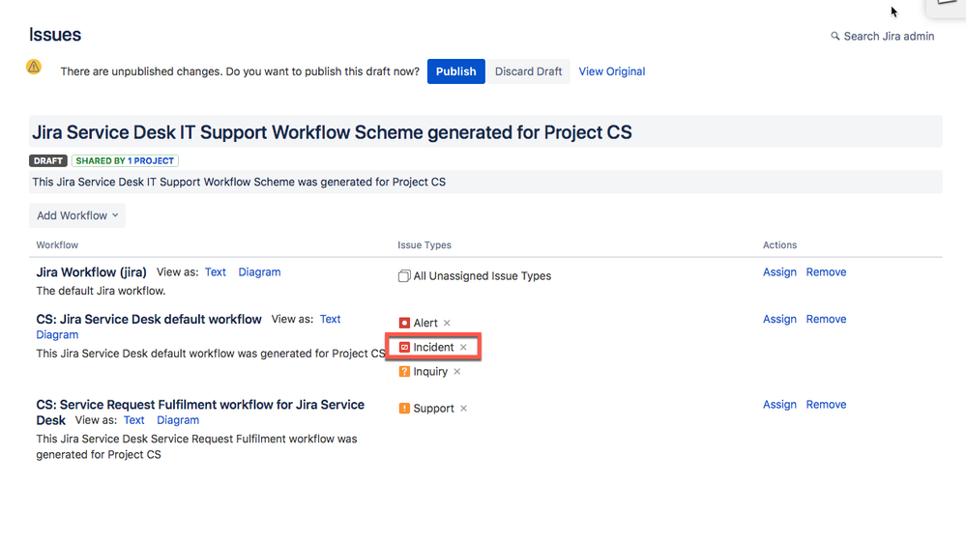Assign issue types to Service Request Fulfilment workflow
The width and height of the screenshot is (966, 540).
point(779,405)
